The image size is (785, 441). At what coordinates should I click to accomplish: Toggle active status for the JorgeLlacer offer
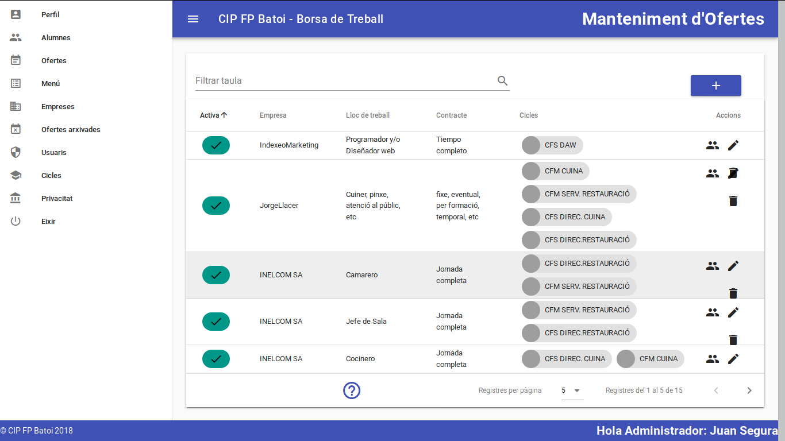(216, 206)
